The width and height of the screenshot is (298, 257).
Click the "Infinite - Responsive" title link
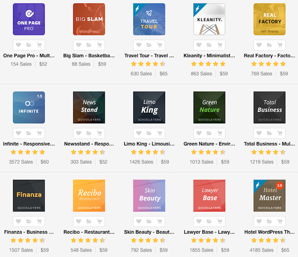[x=29, y=144]
